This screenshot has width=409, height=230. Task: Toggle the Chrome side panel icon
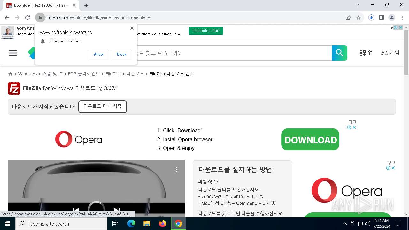point(381,18)
